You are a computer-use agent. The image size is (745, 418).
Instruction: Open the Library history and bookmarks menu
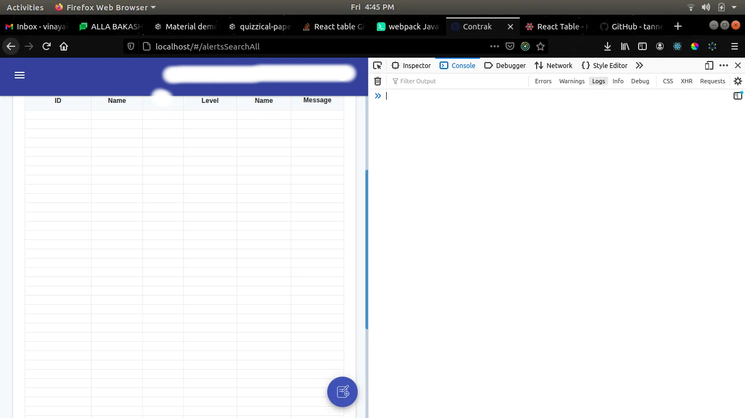[x=625, y=47]
